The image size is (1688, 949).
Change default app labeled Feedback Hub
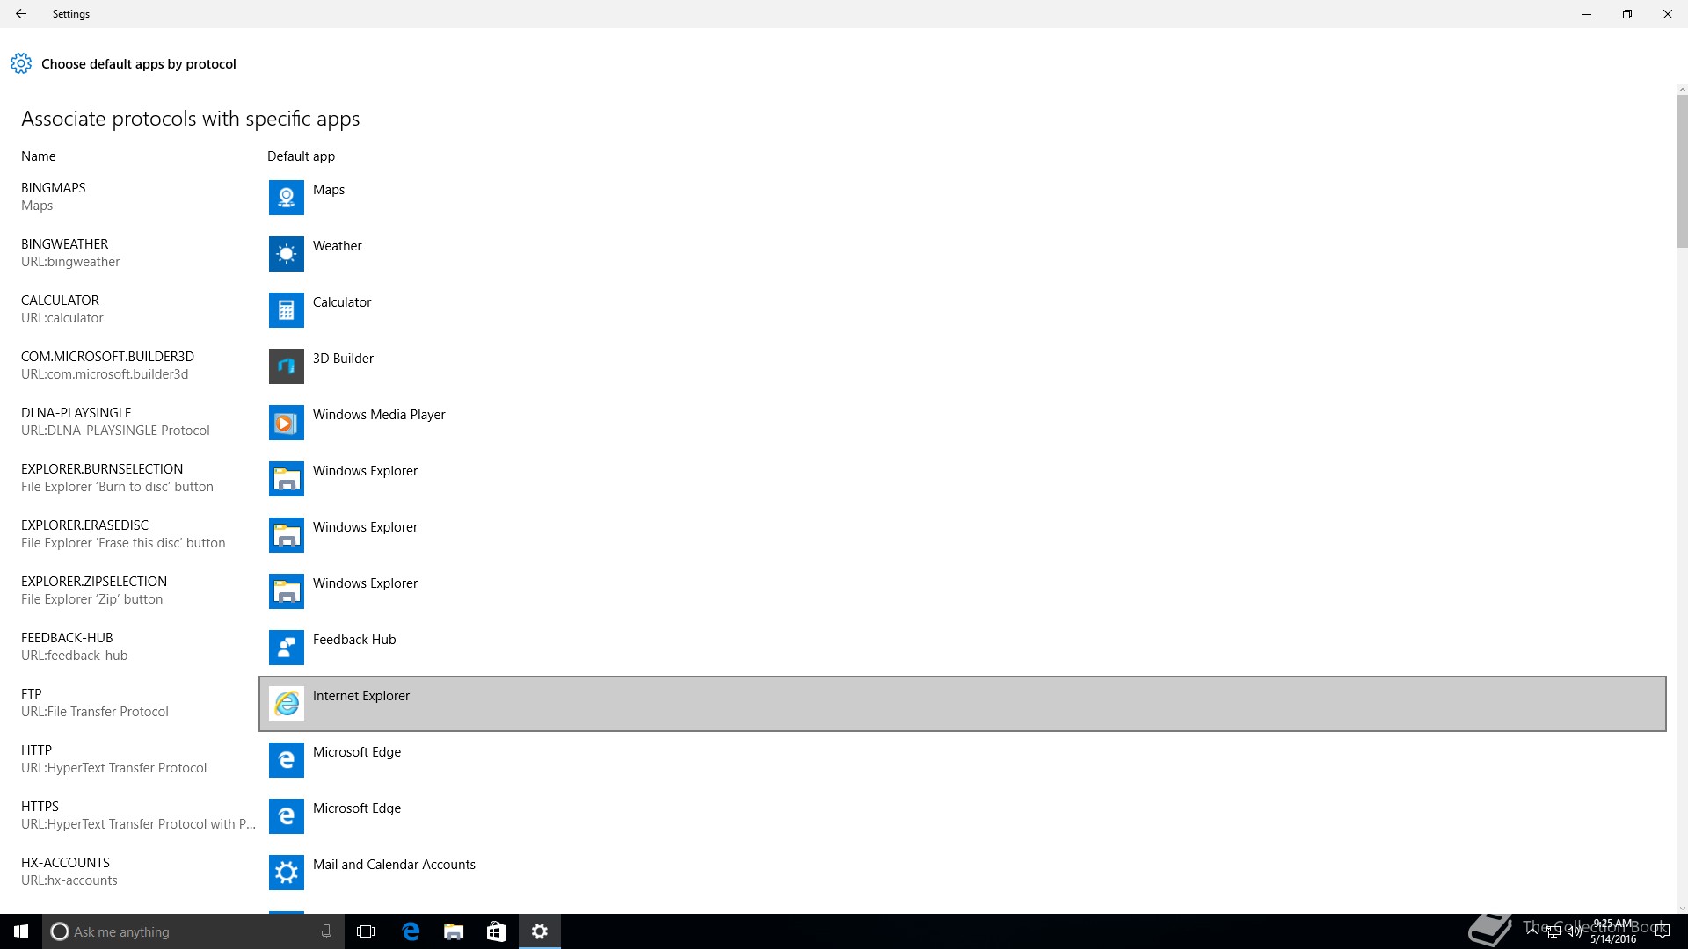[x=354, y=640]
